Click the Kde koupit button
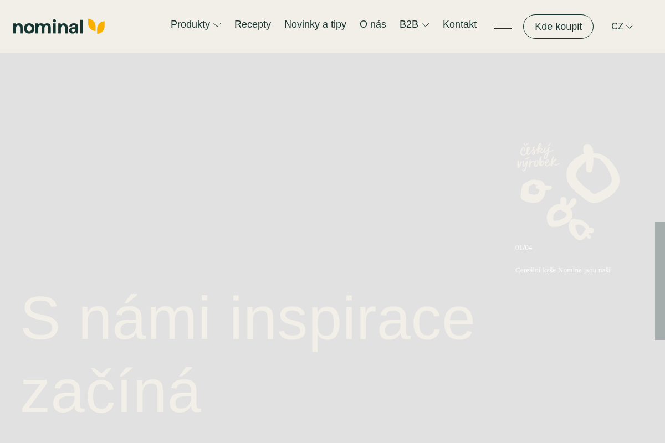This screenshot has width=665, height=443. point(558,27)
